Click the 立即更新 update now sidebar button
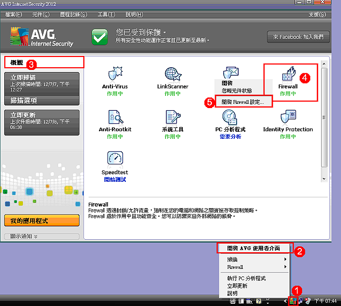Viewport: 341px width, 306px height. (42, 123)
